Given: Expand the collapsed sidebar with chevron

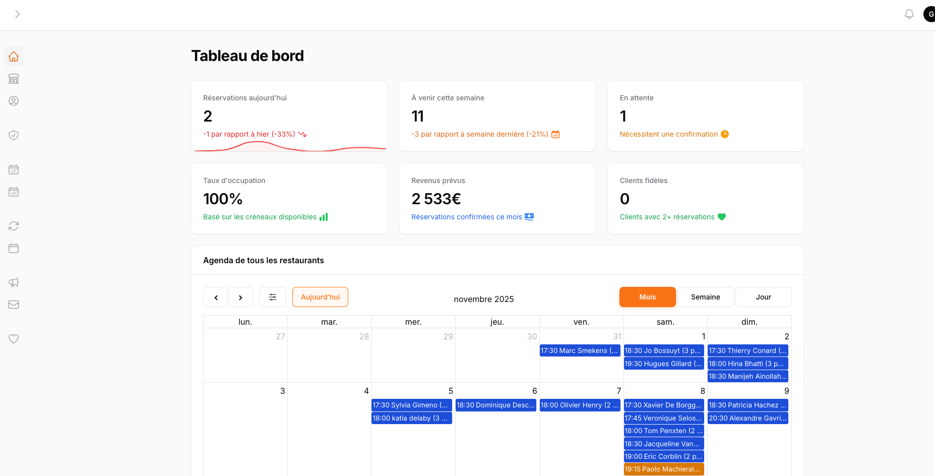Looking at the screenshot, I should (x=17, y=14).
